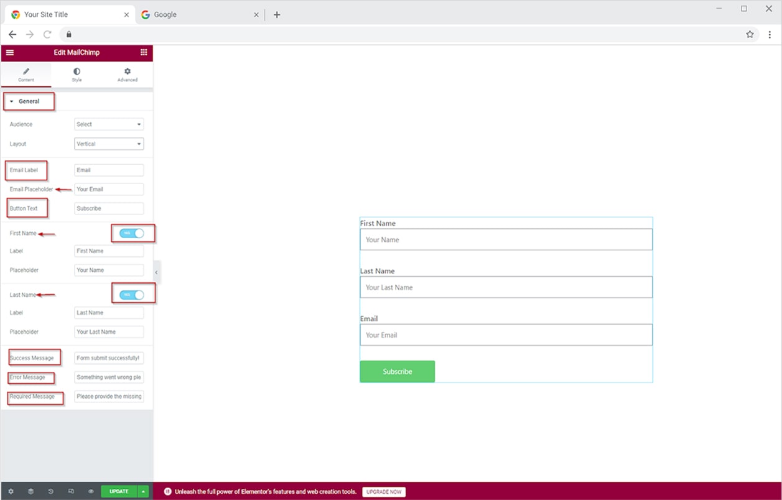
Task: Open the Elementor hamburger menu
Action: click(10, 53)
